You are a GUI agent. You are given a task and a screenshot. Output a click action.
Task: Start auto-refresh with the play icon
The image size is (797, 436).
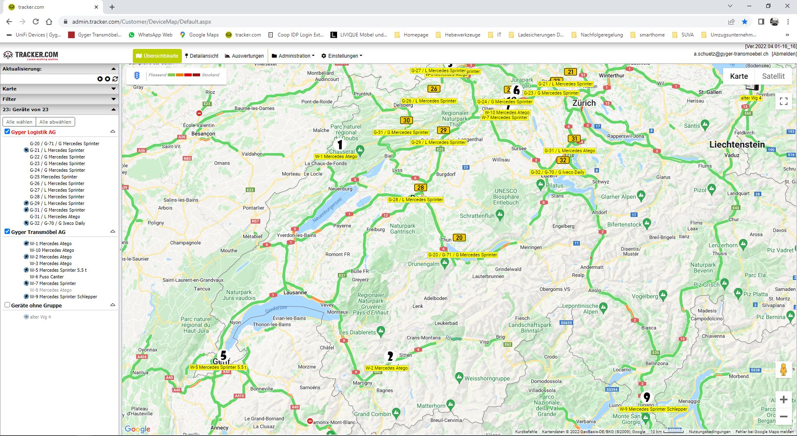[x=100, y=79]
